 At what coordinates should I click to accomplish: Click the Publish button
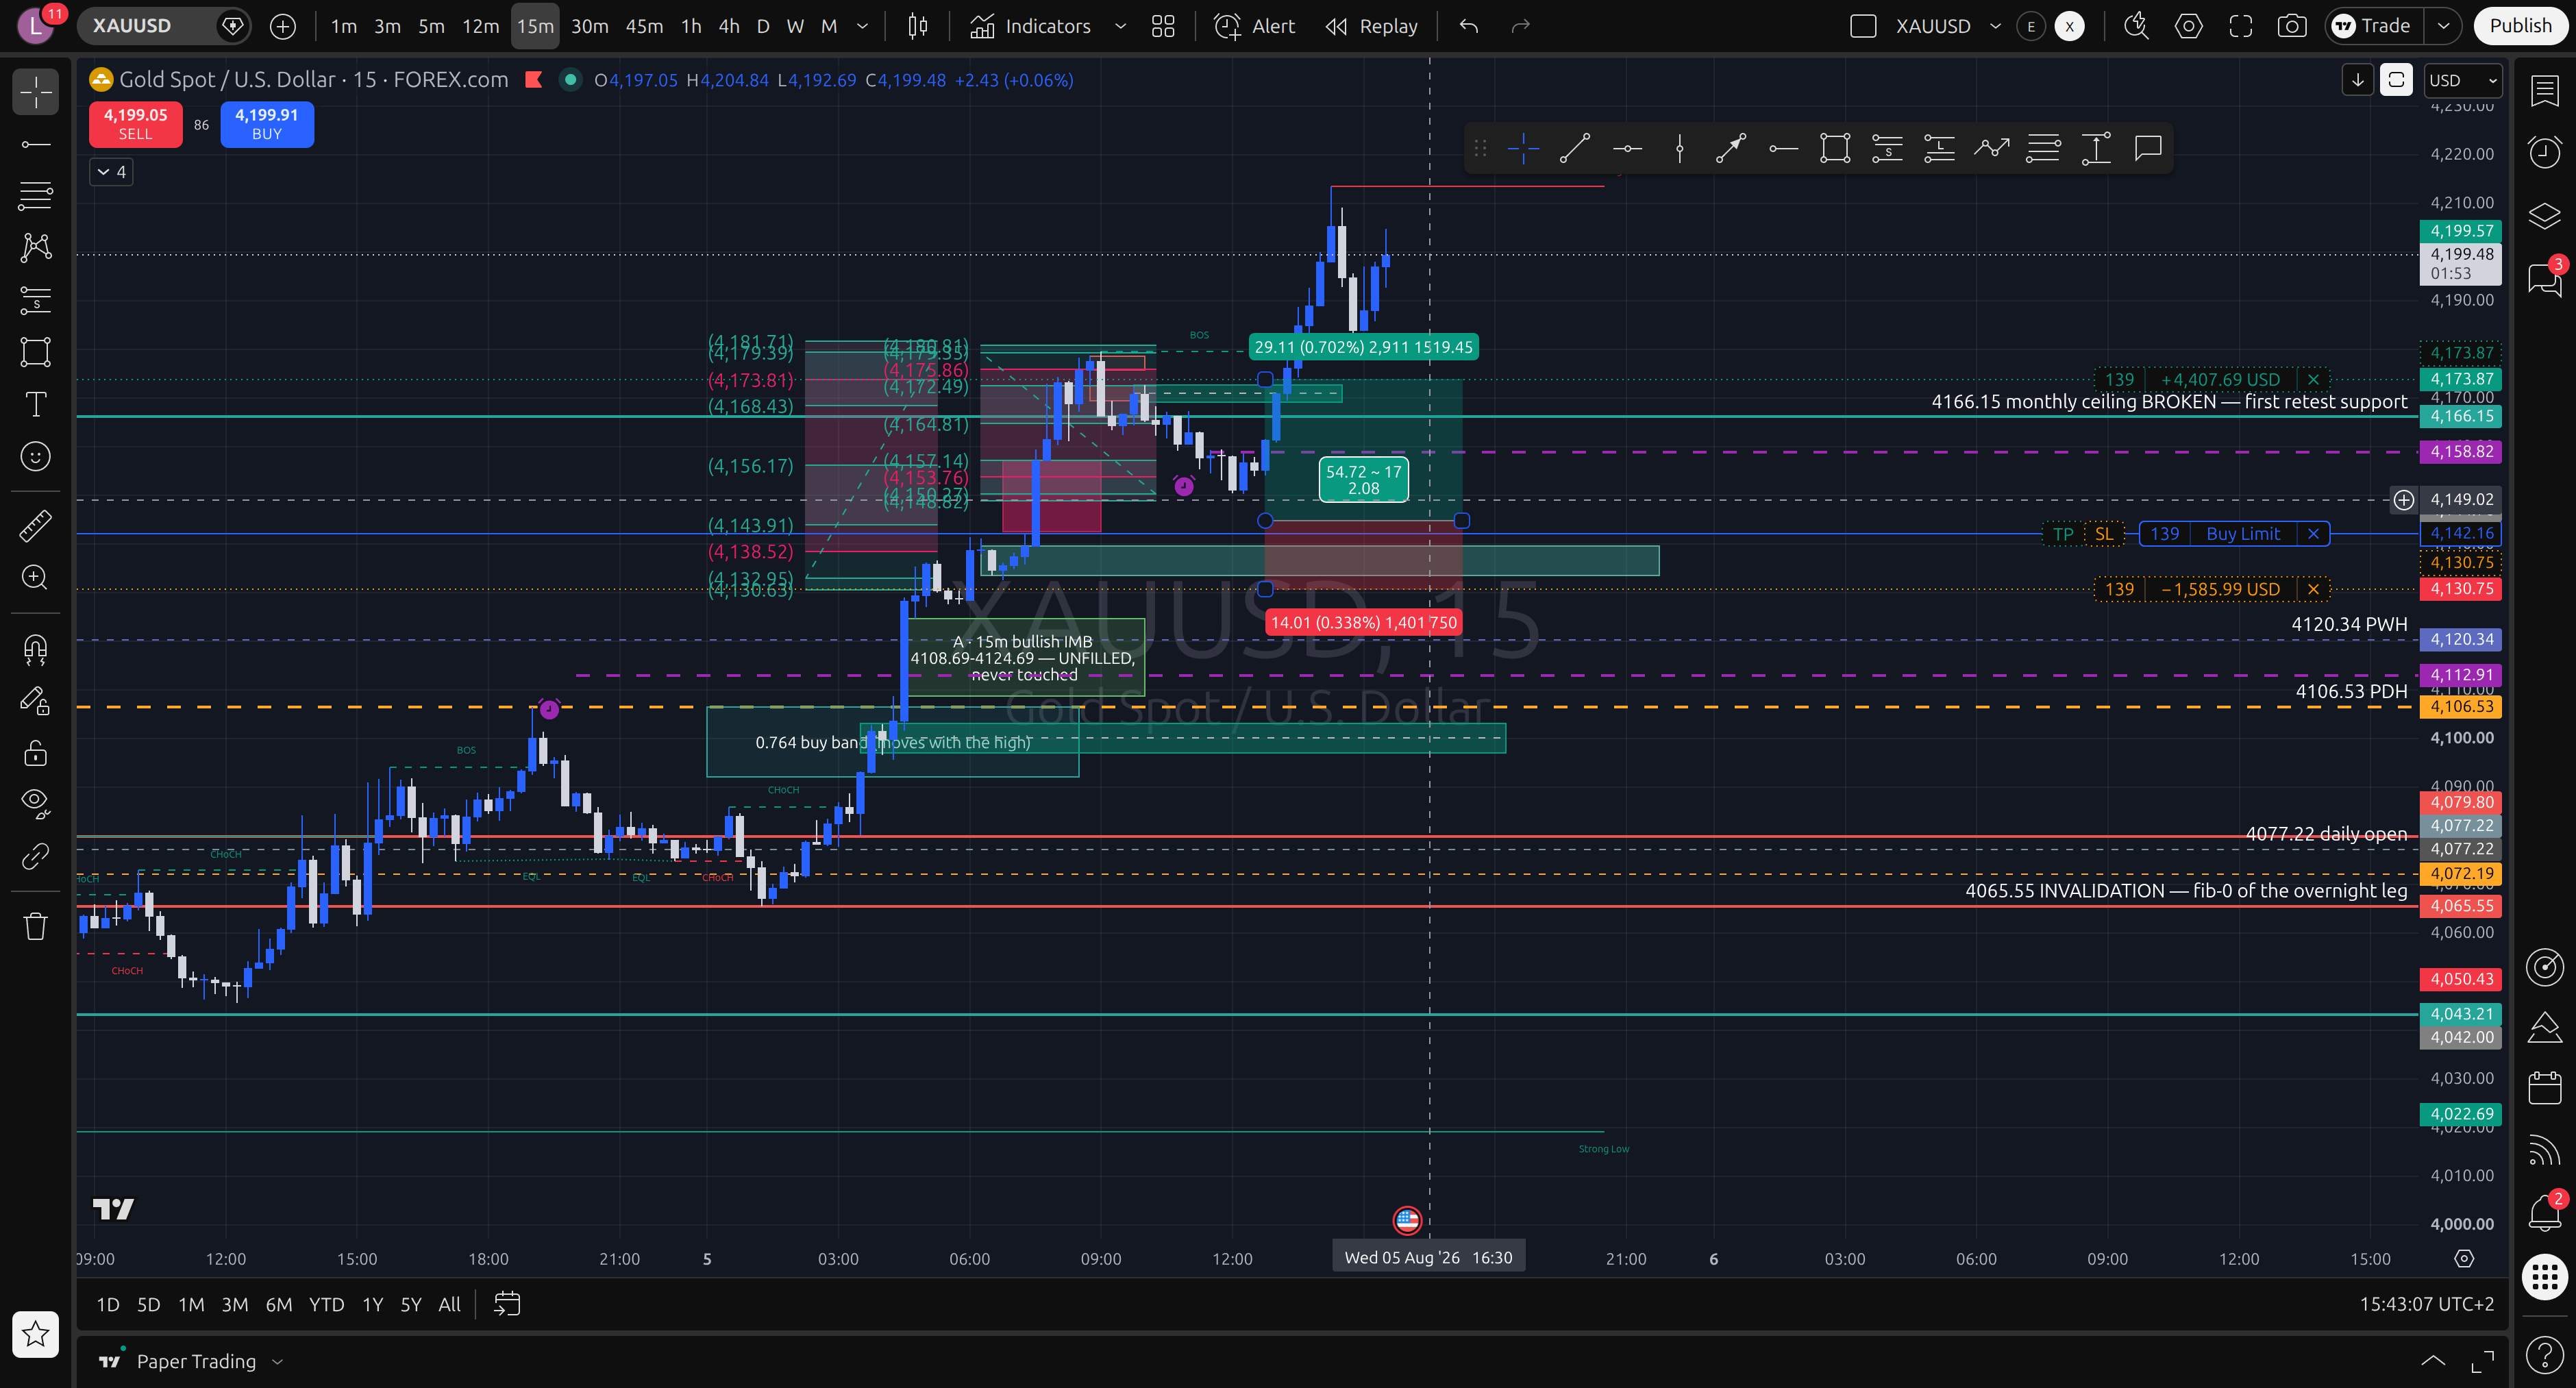point(2520,26)
